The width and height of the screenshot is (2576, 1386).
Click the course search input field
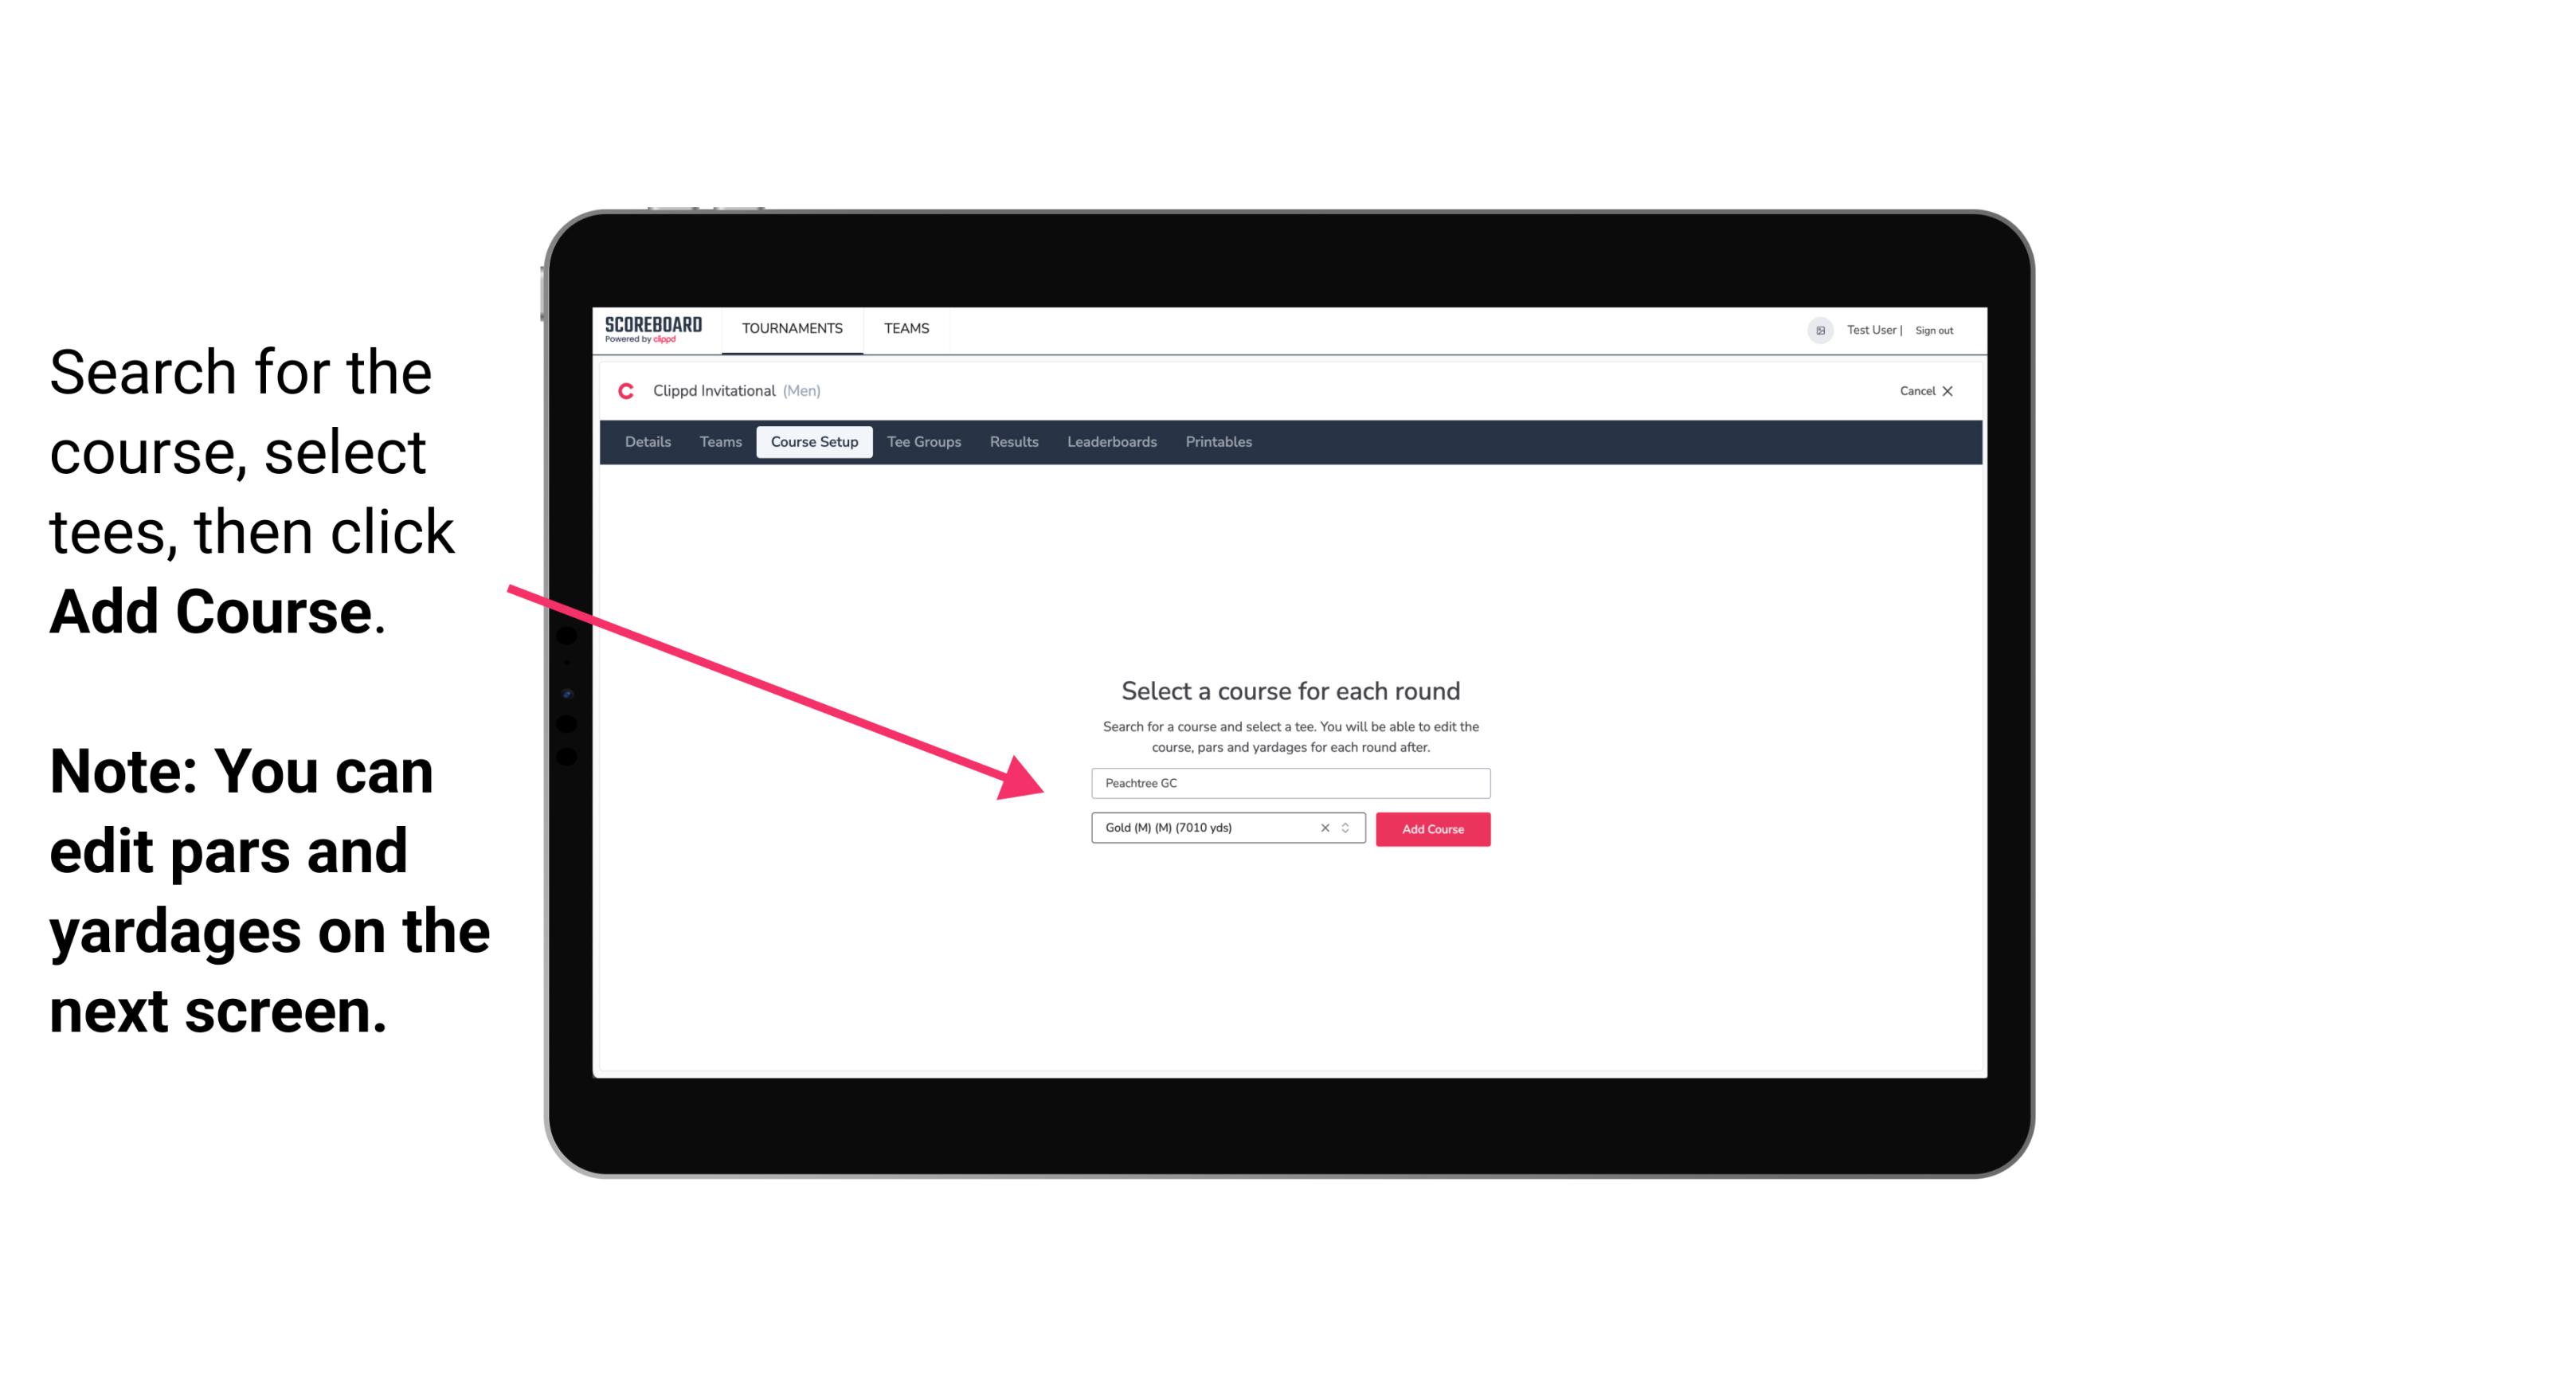[x=1290, y=780]
